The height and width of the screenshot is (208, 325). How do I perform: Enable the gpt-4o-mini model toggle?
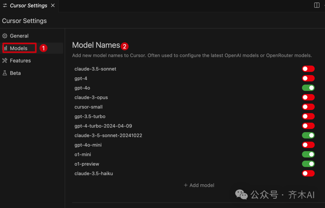[x=308, y=145]
